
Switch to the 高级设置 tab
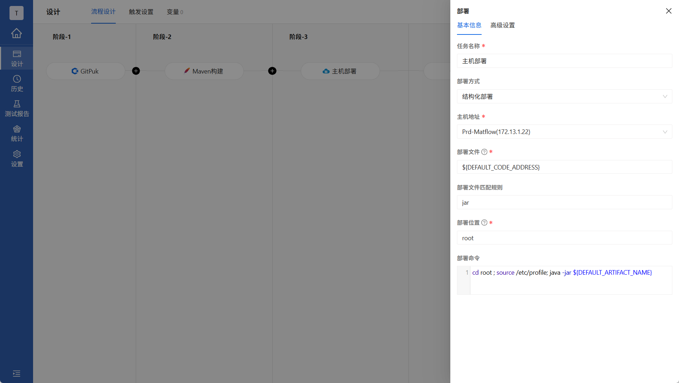(502, 25)
